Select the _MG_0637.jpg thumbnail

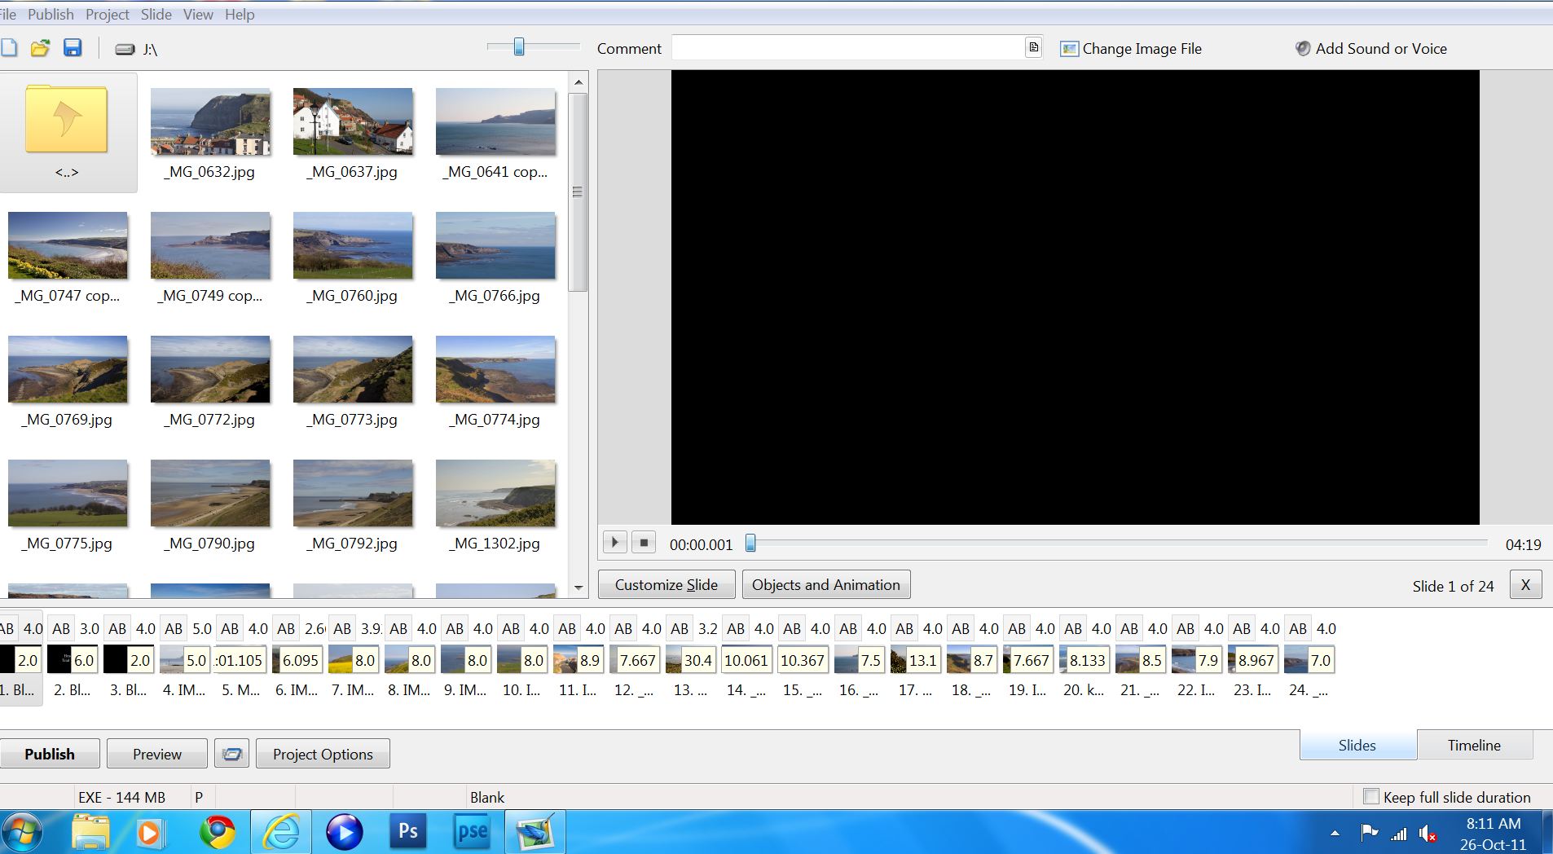tap(353, 121)
